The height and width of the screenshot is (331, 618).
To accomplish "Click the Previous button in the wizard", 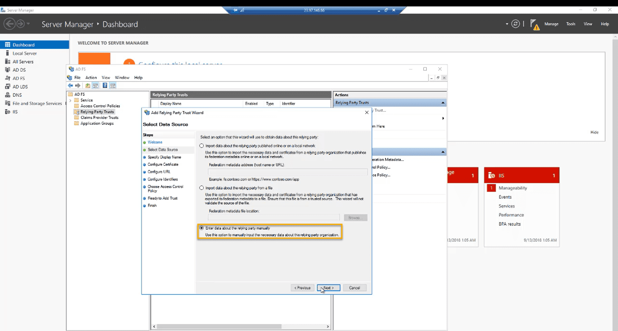I will point(302,288).
